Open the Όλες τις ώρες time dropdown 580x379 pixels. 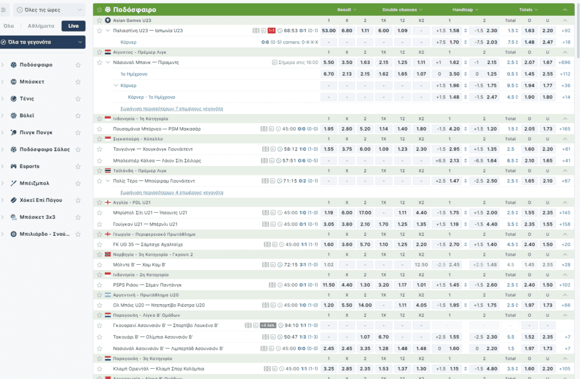[x=49, y=10]
